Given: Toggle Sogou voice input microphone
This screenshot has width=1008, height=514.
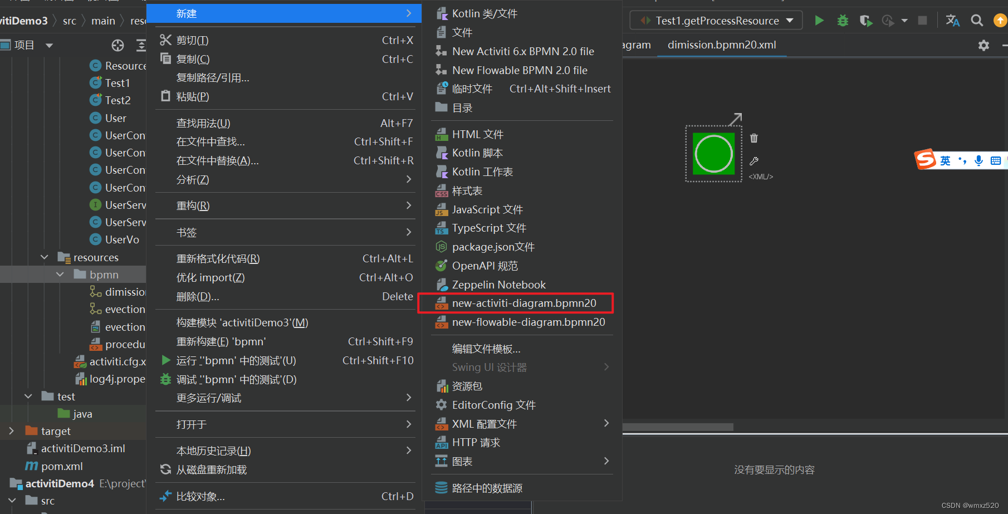Looking at the screenshot, I should (x=978, y=161).
